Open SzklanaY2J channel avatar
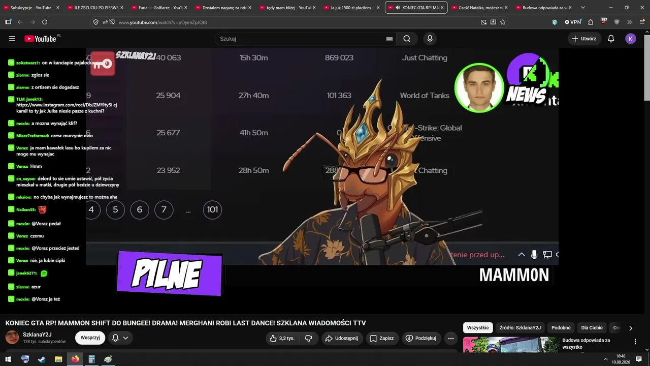Image resolution: width=650 pixels, height=366 pixels. click(x=12, y=338)
